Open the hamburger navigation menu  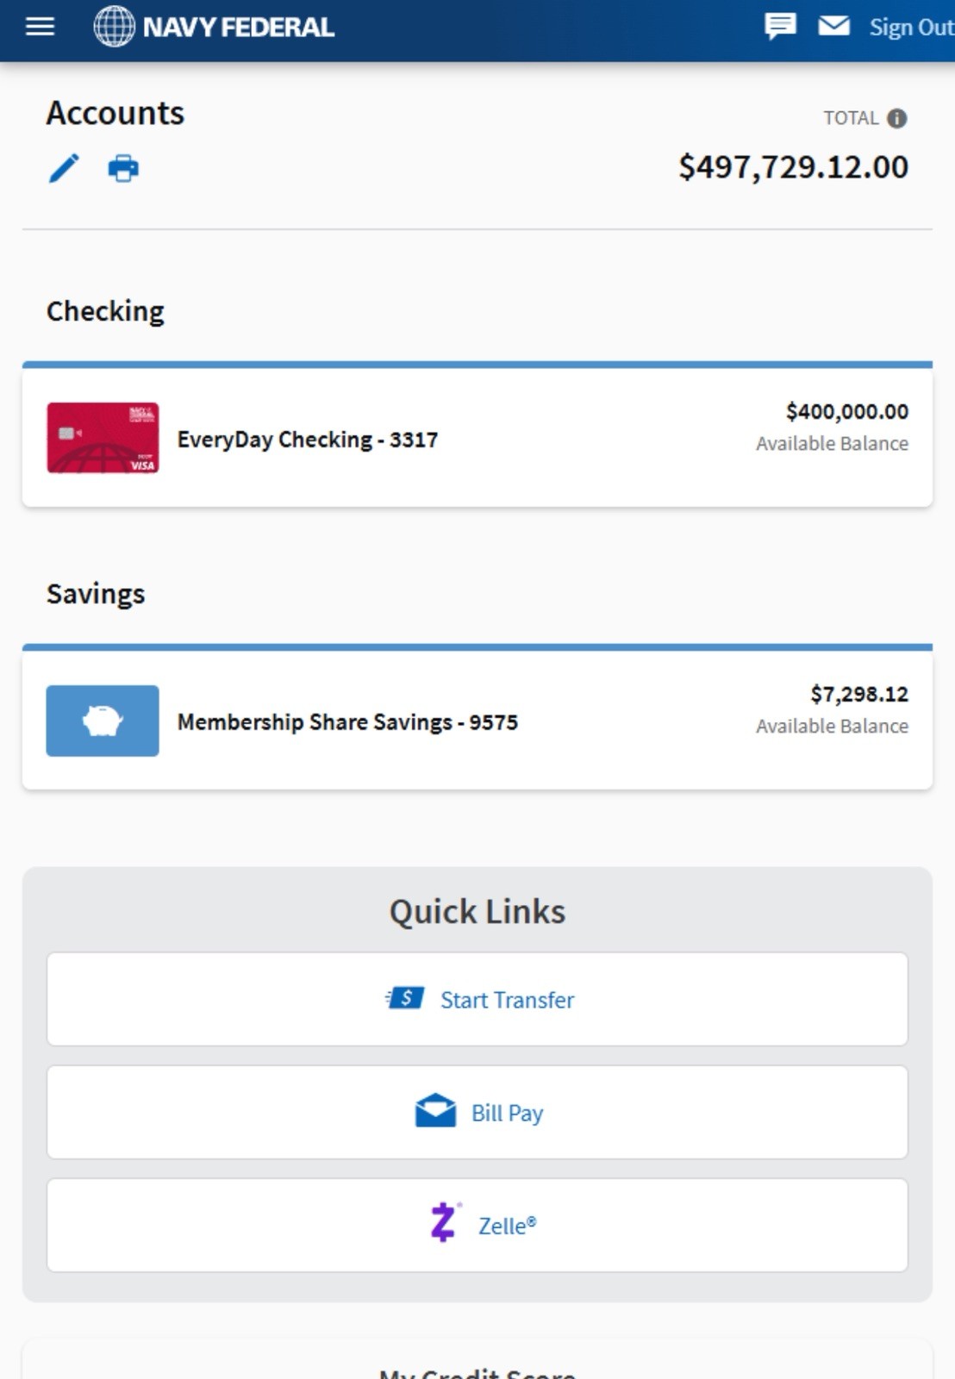coord(40,27)
